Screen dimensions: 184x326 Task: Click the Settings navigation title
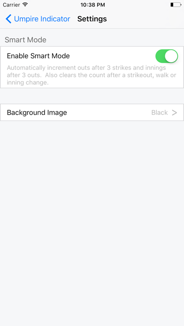(92, 19)
